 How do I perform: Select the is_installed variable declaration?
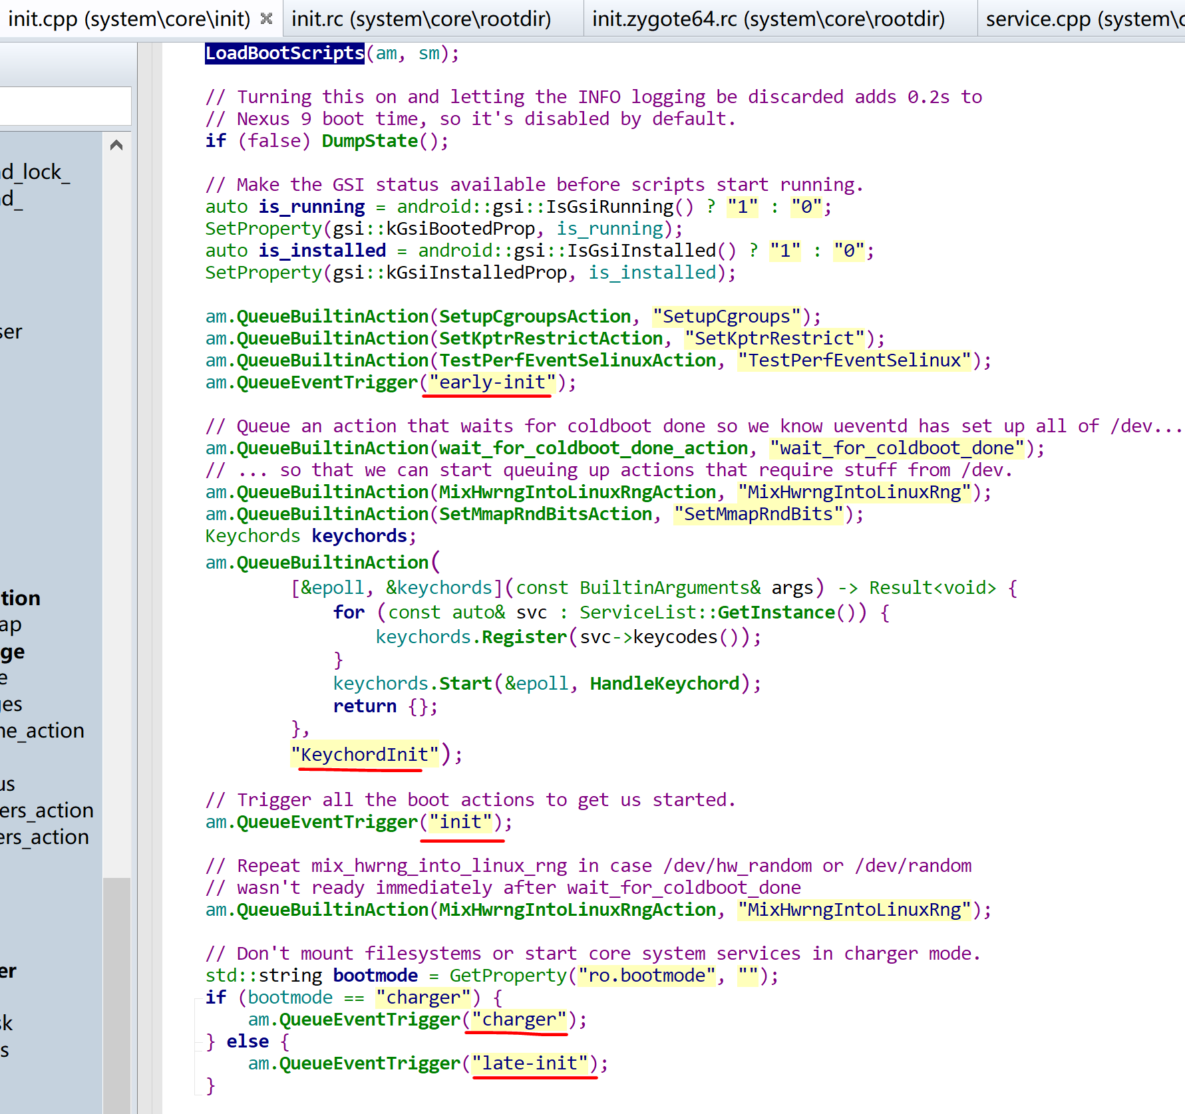click(x=322, y=251)
